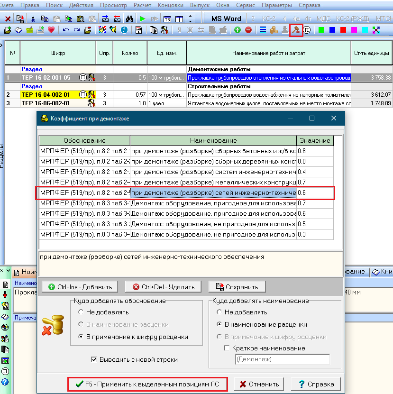Click the T3 window icon

pyautogui.click(x=167, y=19)
